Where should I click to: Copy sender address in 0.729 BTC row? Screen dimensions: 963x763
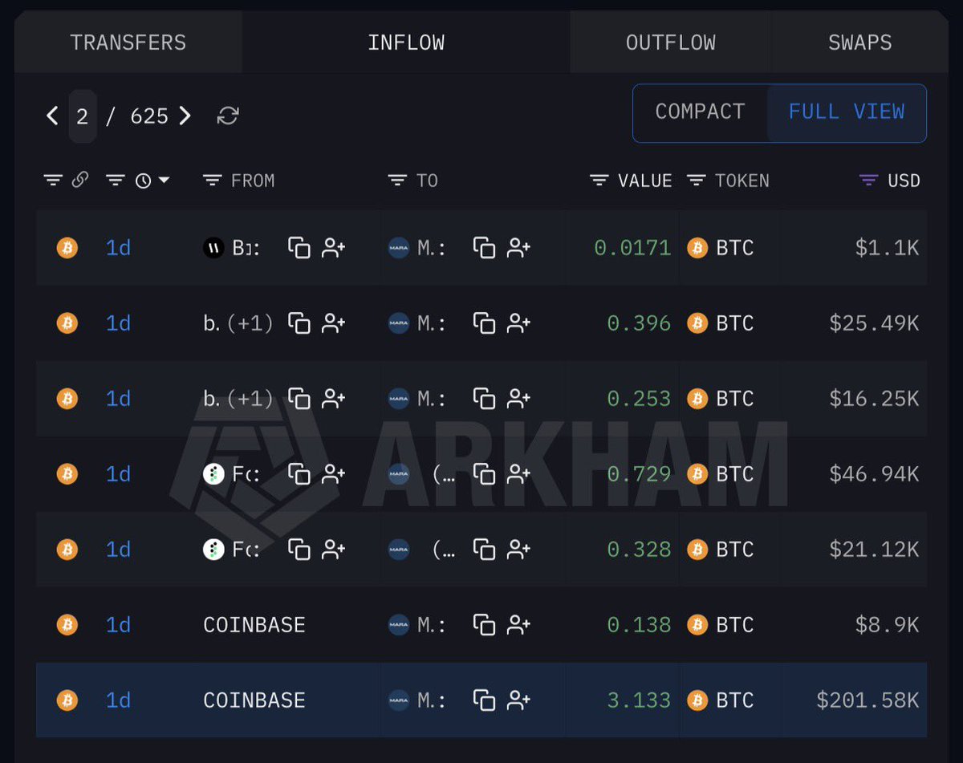pos(299,474)
